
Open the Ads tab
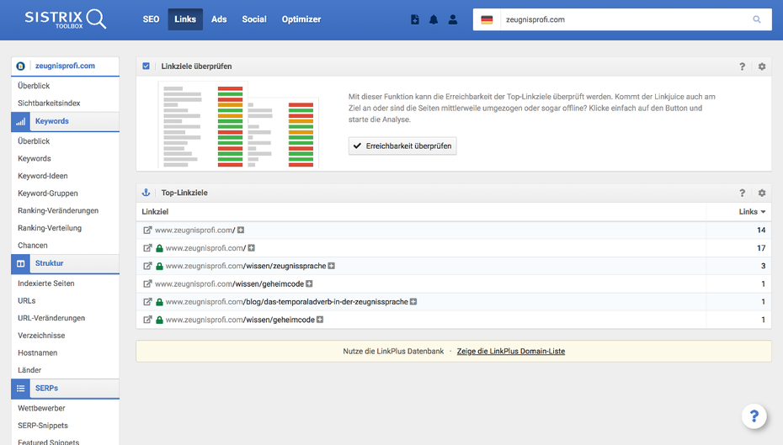[219, 19]
